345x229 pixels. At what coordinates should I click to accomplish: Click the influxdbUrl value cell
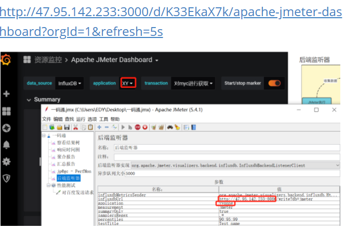coord(279,199)
